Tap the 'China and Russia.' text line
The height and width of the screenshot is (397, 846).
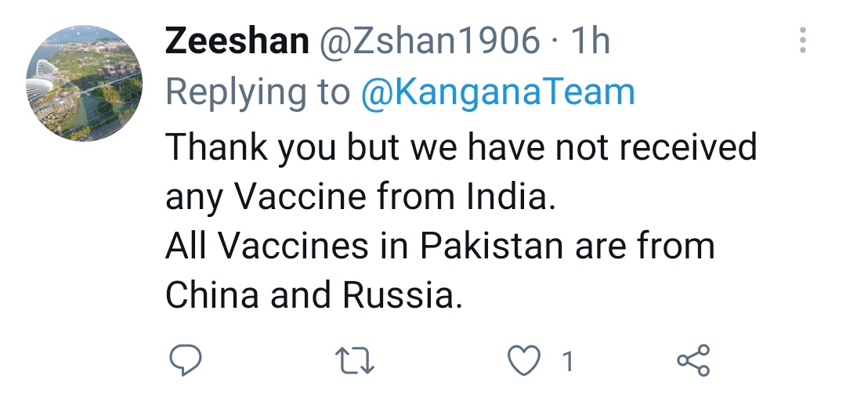314,295
